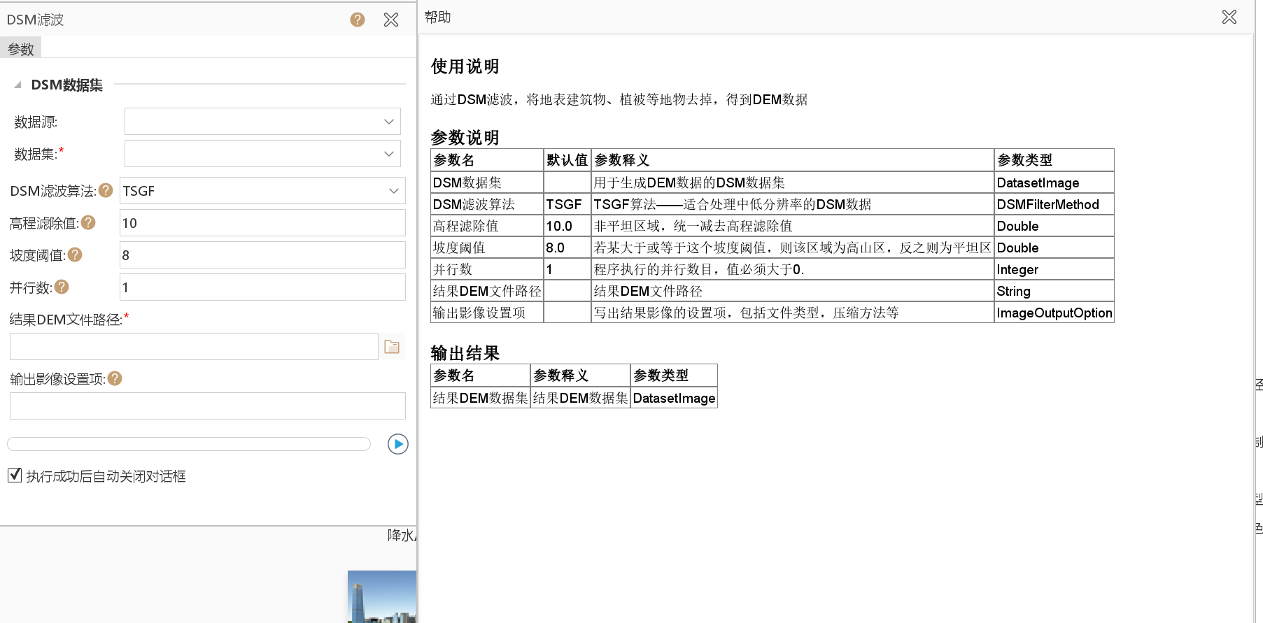
Task: Click the 输出结果 heading
Action: click(x=465, y=353)
